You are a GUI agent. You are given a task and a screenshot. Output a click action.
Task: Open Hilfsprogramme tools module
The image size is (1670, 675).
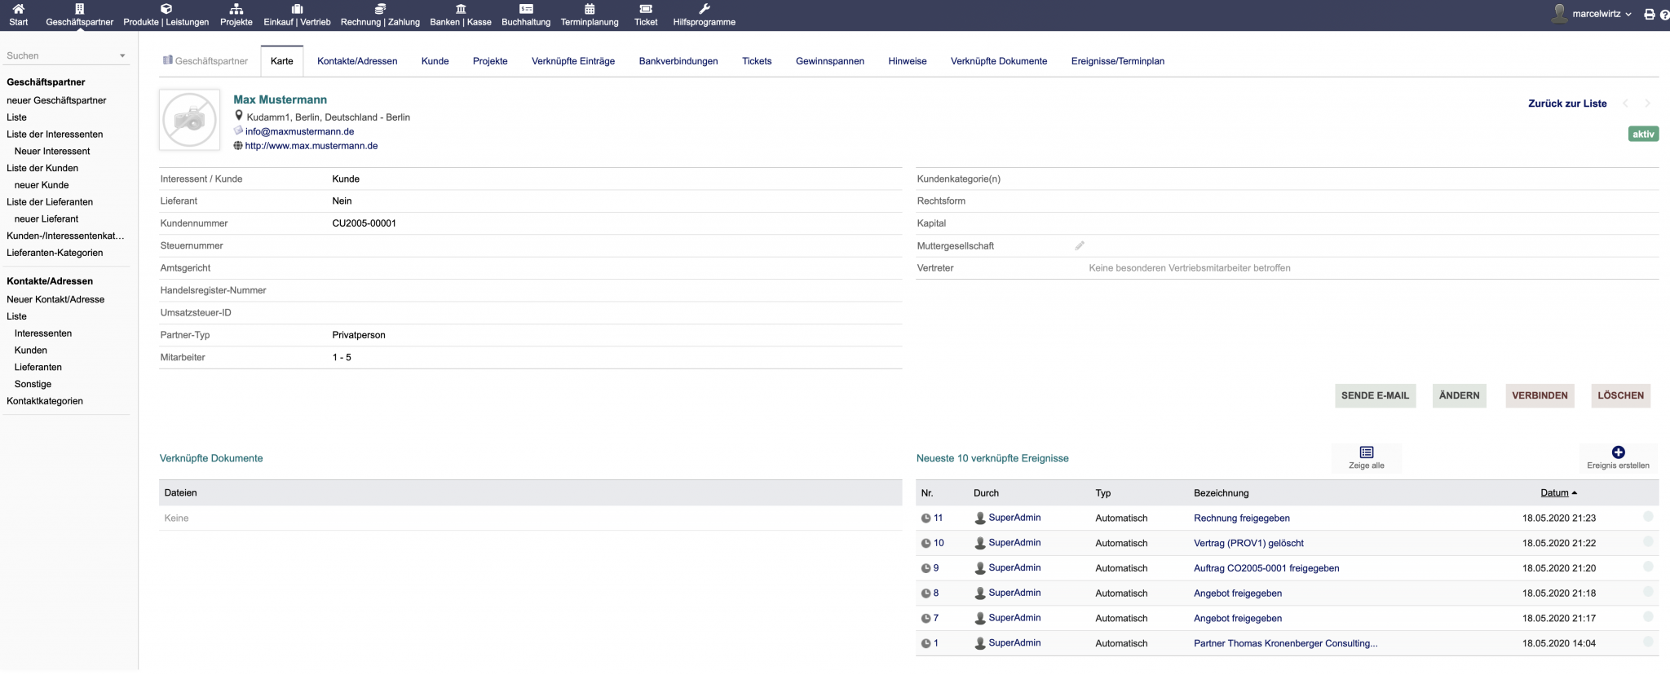click(705, 15)
